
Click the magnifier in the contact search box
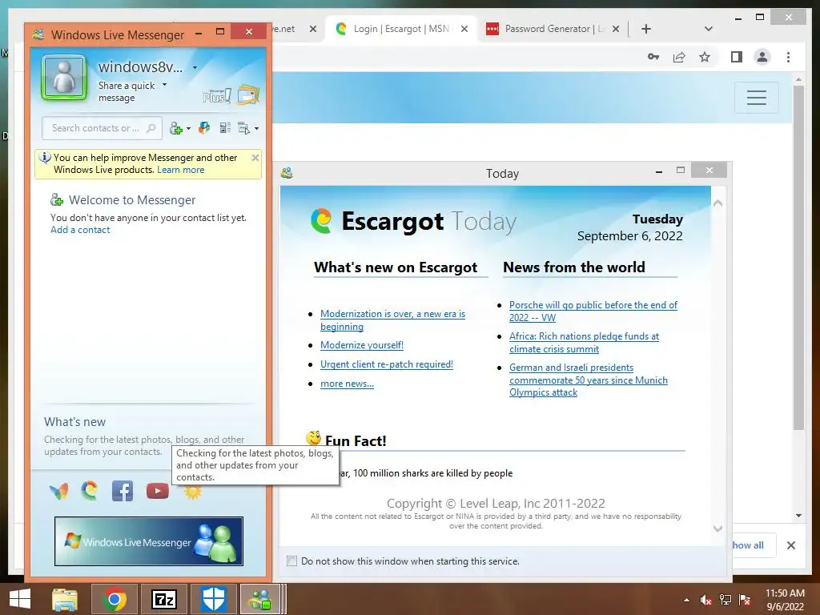tap(151, 128)
